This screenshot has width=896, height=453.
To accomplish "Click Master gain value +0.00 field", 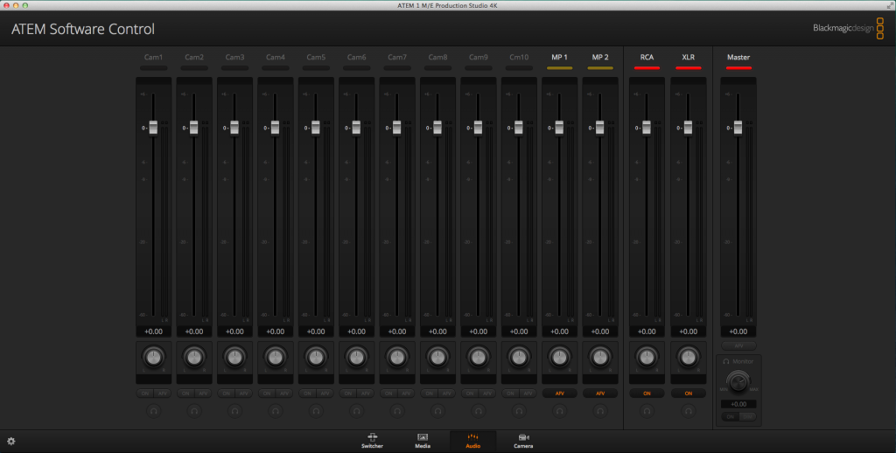I will coord(738,331).
